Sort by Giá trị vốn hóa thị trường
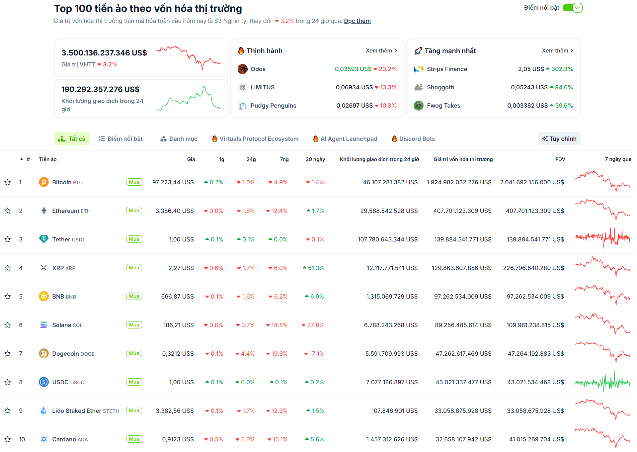This screenshot has width=637, height=452. (463, 159)
